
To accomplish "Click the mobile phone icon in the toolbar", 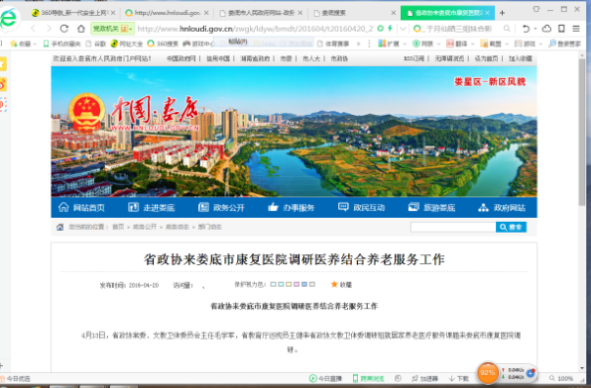I will [561, 29].
